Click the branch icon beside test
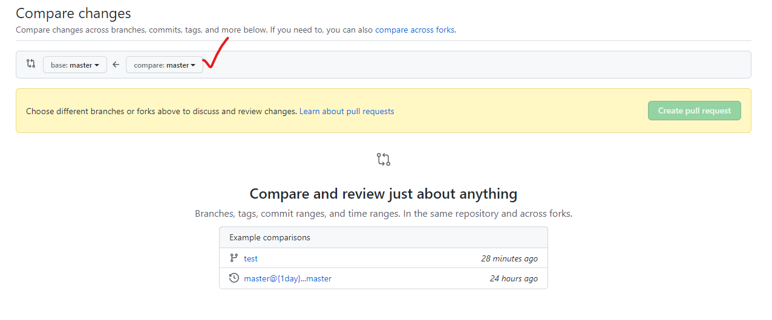This screenshot has width=772, height=320. tap(234, 258)
